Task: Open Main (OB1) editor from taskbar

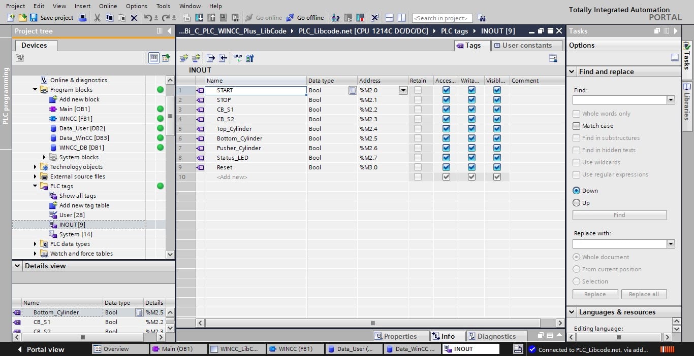Action: coord(178,349)
